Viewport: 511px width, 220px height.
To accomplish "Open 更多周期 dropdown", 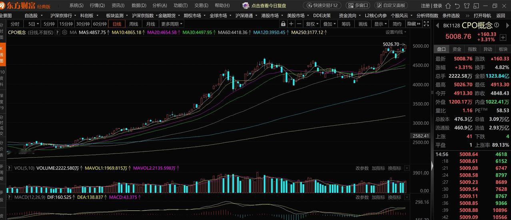I will pyautogui.click(x=172, y=24).
